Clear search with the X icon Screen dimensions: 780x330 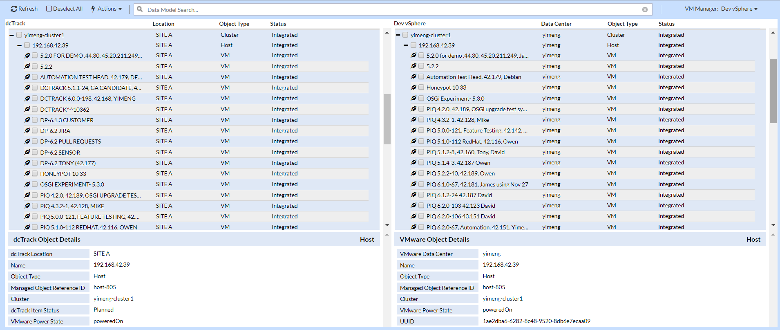click(645, 10)
